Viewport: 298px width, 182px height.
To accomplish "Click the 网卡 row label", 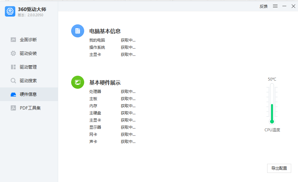I will pos(93,135).
